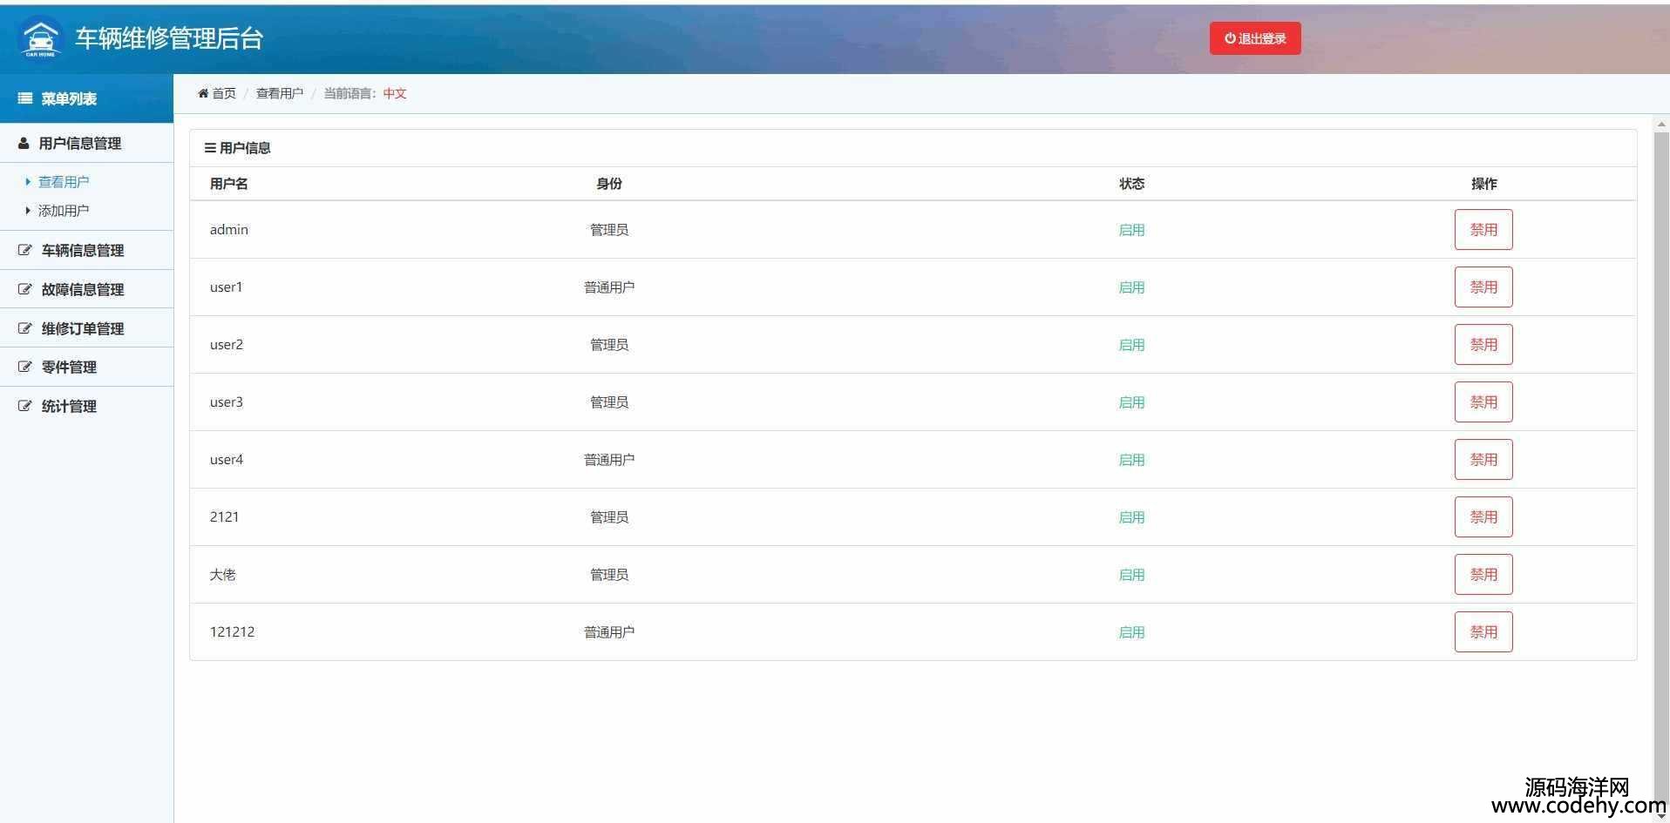Click username cell 2121
The image size is (1670, 823).
[x=224, y=517]
